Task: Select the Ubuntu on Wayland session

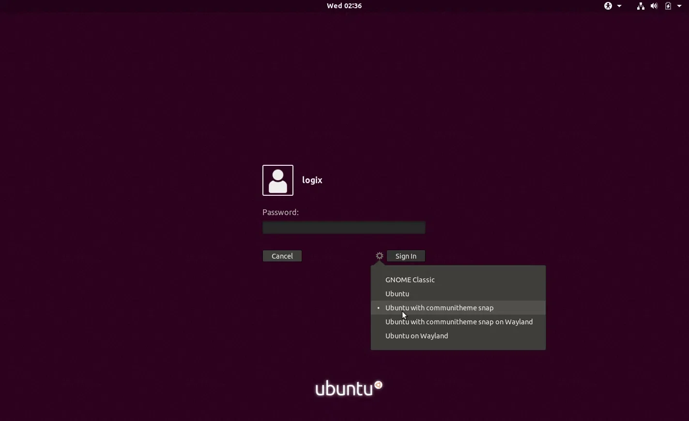Action: [458, 336]
